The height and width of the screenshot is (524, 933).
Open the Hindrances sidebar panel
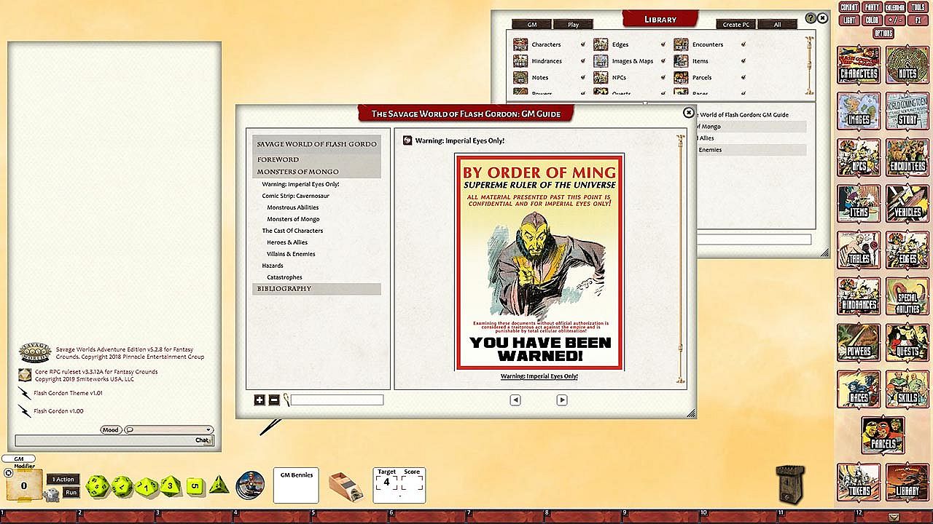click(x=859, y=298)
